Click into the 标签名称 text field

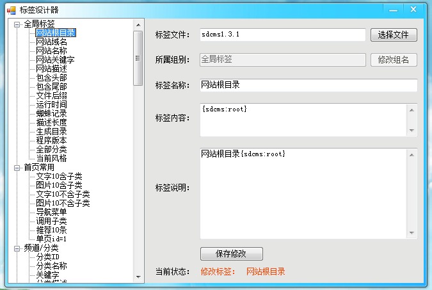(x=307, y=85)
